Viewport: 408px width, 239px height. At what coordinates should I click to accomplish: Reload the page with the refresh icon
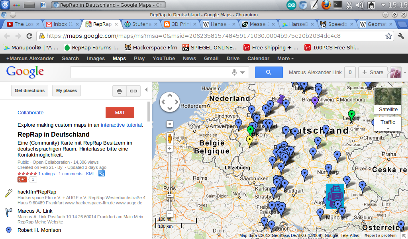pyautogui.click(x=29, y=36)
